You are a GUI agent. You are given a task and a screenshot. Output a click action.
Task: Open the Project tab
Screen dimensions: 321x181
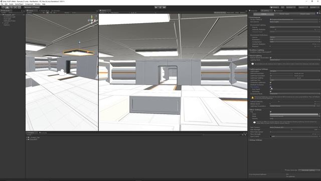pos(31,133)
